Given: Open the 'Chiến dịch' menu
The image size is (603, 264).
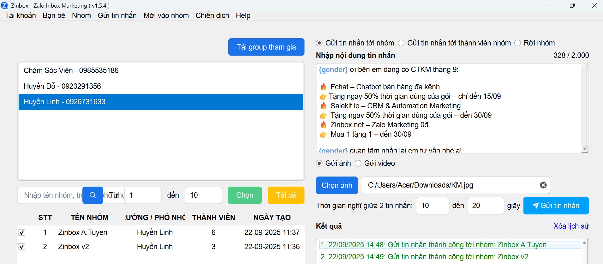Looking at the screenshot, I should [212, 15].
